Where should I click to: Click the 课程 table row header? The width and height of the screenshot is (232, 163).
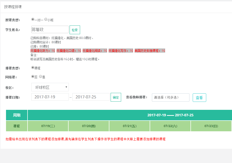[x=17, y=126]
